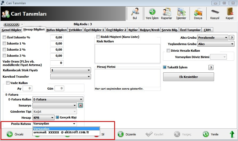Enable Döviz Hesabı Kullan checkbox
The height and width of the screenshot is (141, 238).
click(x=168, y=50)
